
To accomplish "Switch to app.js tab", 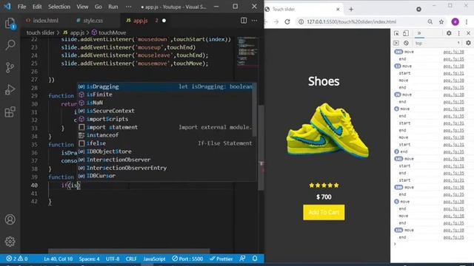I will (x=141, y=21).
